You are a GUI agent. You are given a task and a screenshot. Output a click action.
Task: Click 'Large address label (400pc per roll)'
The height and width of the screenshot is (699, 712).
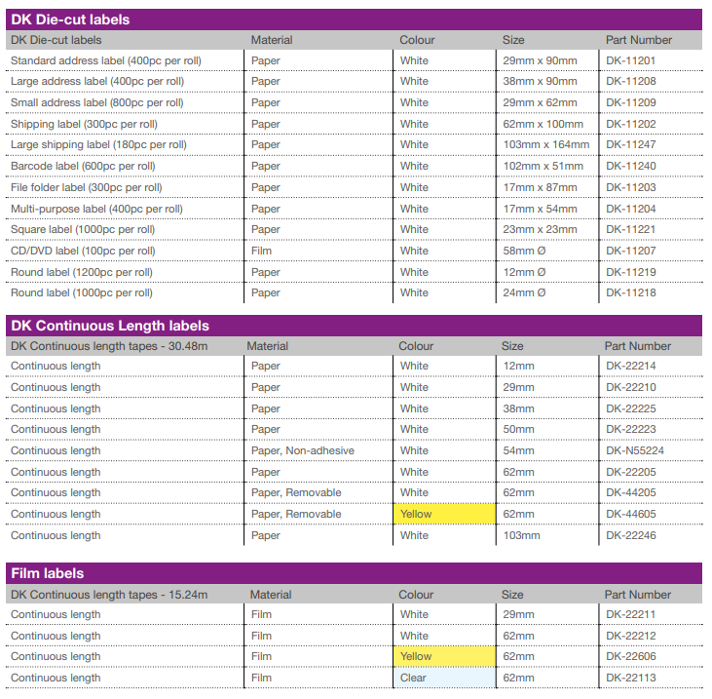tap(97, 81)
